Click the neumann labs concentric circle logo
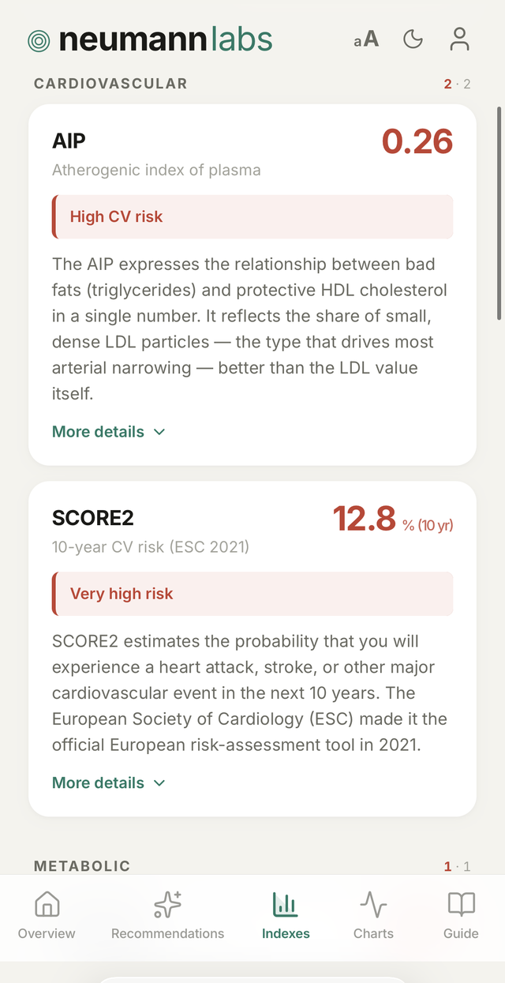505x983 pixels. 39,40
